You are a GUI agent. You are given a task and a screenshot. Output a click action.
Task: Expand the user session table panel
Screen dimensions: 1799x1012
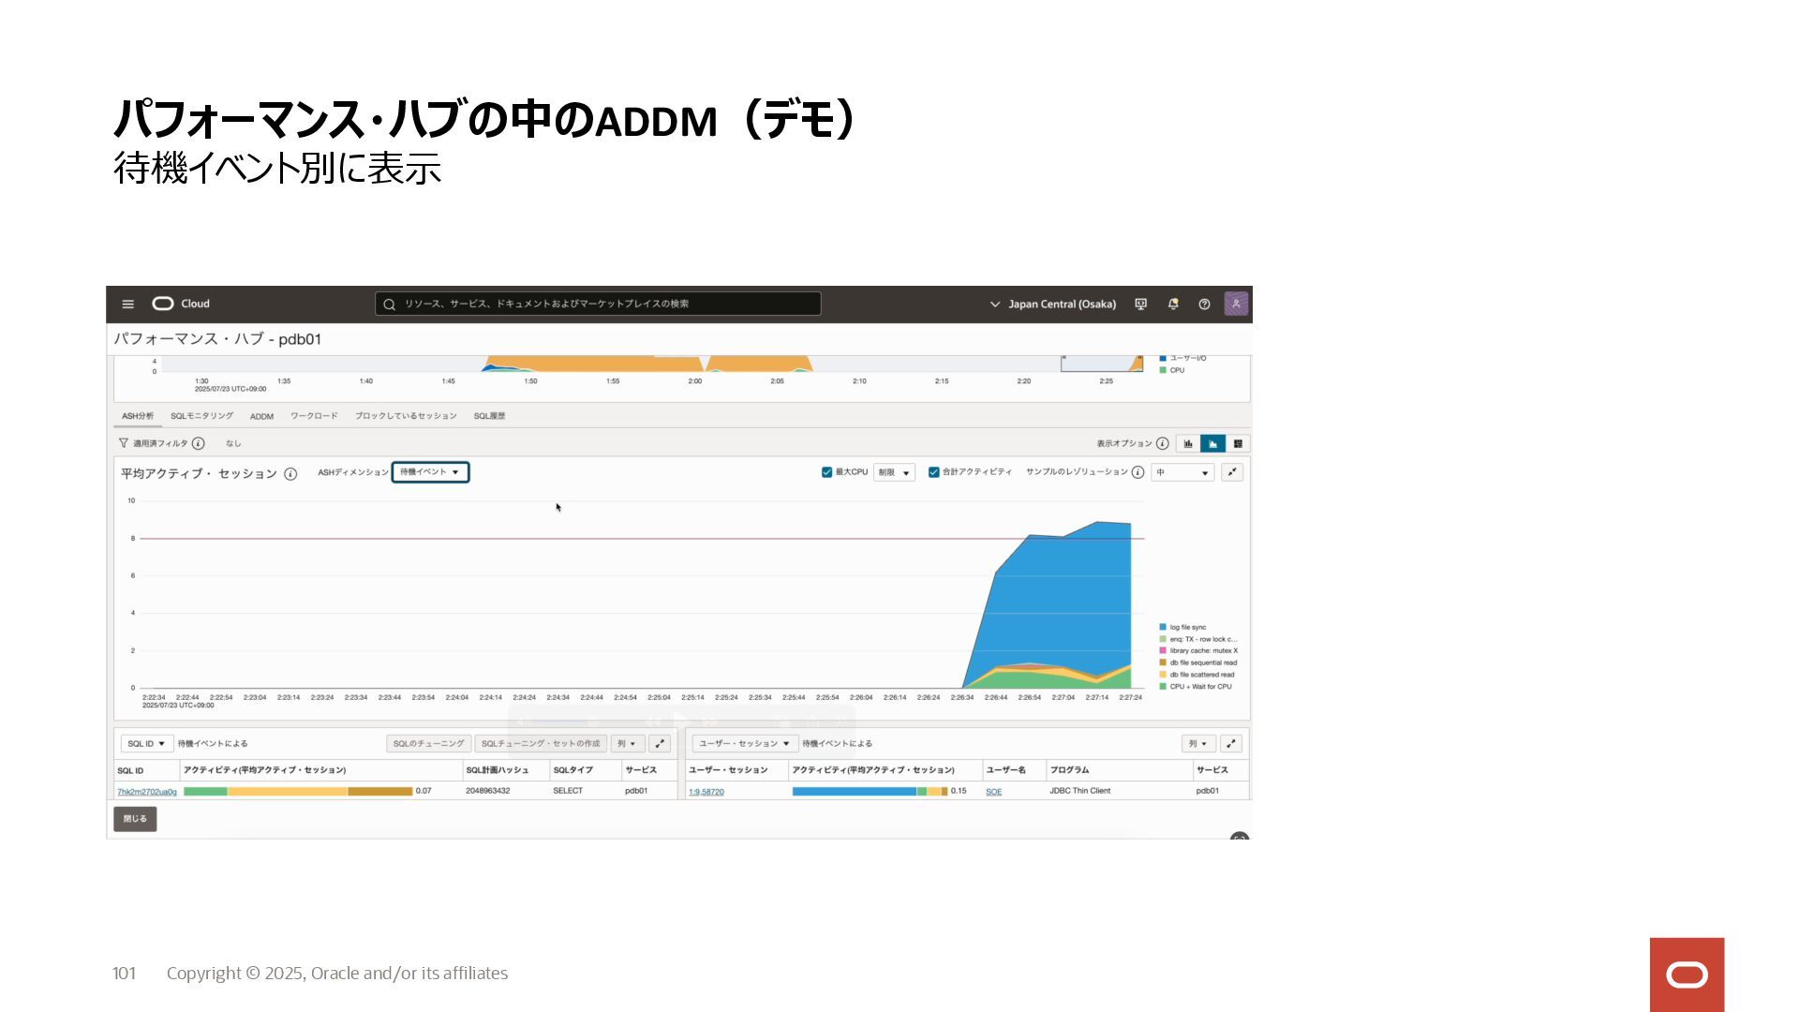coord(1231,744)
